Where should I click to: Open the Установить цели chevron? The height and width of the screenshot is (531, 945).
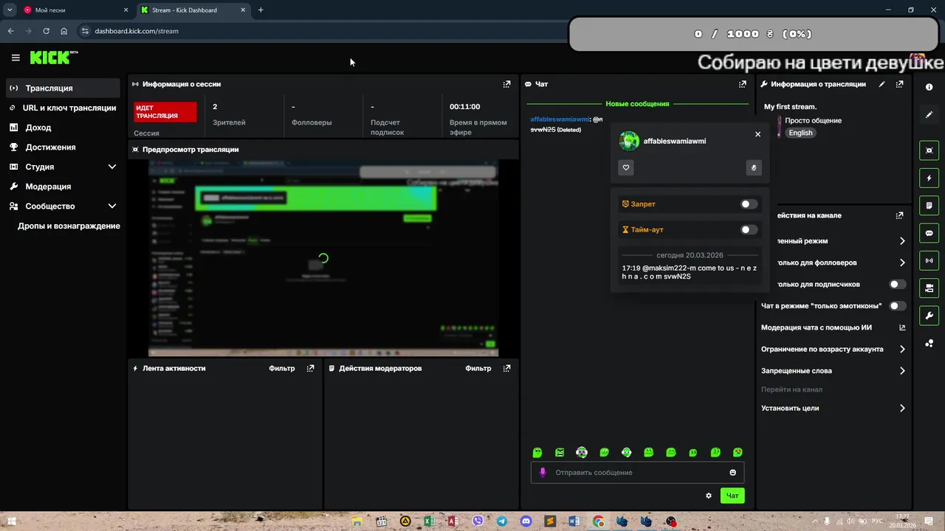tap(902, 408)
